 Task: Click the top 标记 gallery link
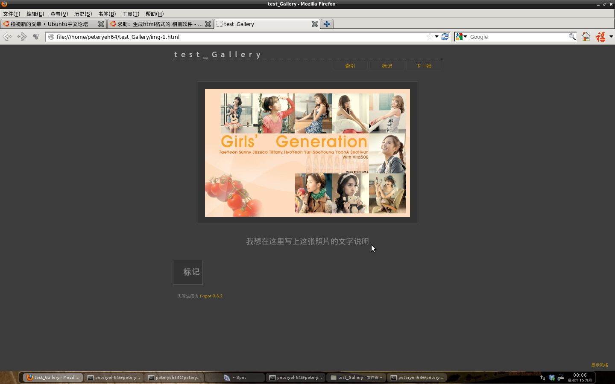click(387, 66)
